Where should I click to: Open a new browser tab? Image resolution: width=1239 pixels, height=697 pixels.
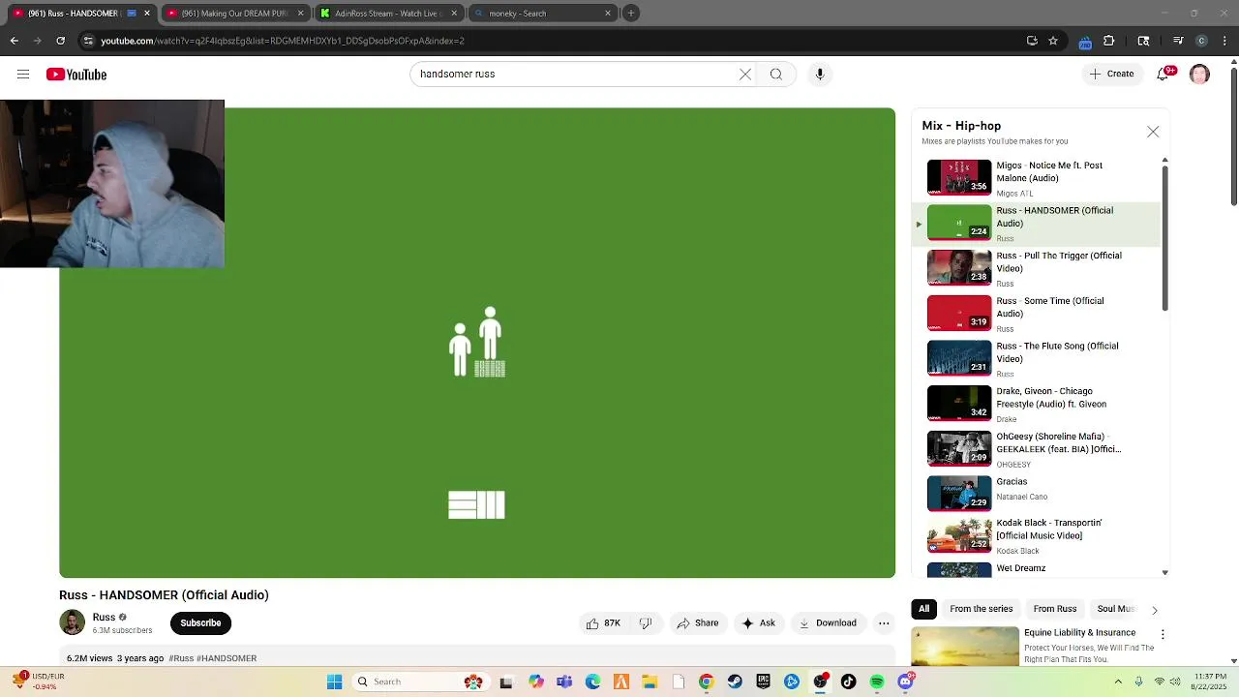pos(631,13)
